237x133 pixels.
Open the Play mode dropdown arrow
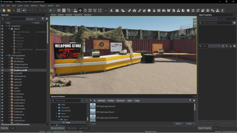click(x=54, y=11)
